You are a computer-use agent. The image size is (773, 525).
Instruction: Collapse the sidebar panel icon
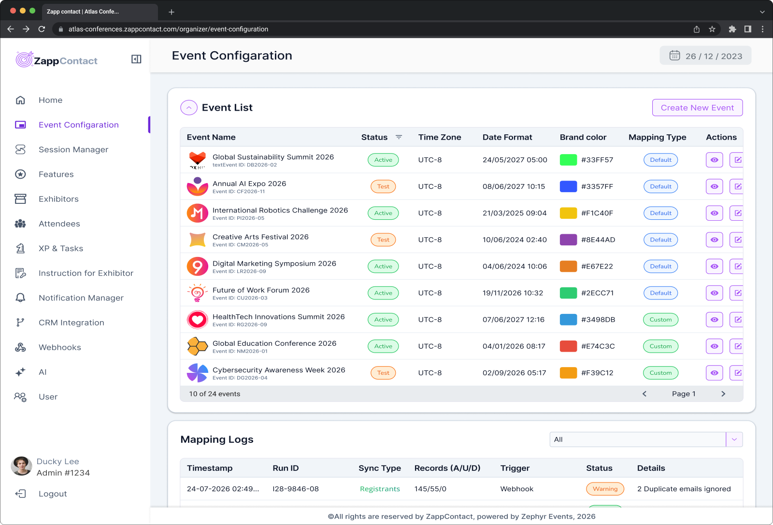pos(136,59)
